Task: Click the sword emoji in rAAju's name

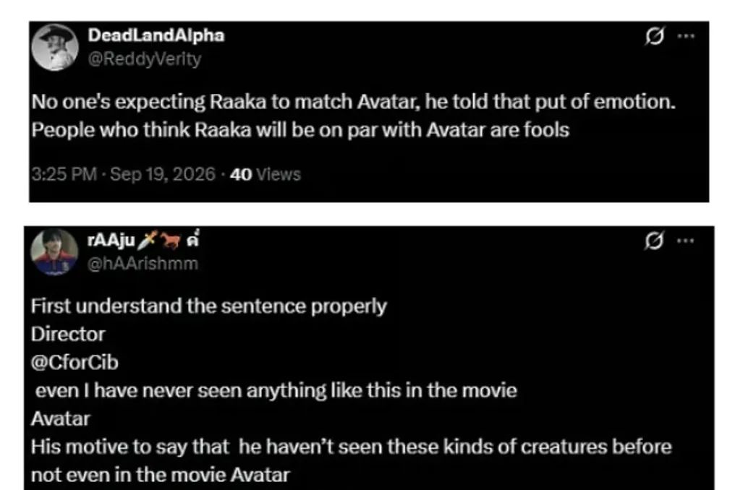Action: 147,240
